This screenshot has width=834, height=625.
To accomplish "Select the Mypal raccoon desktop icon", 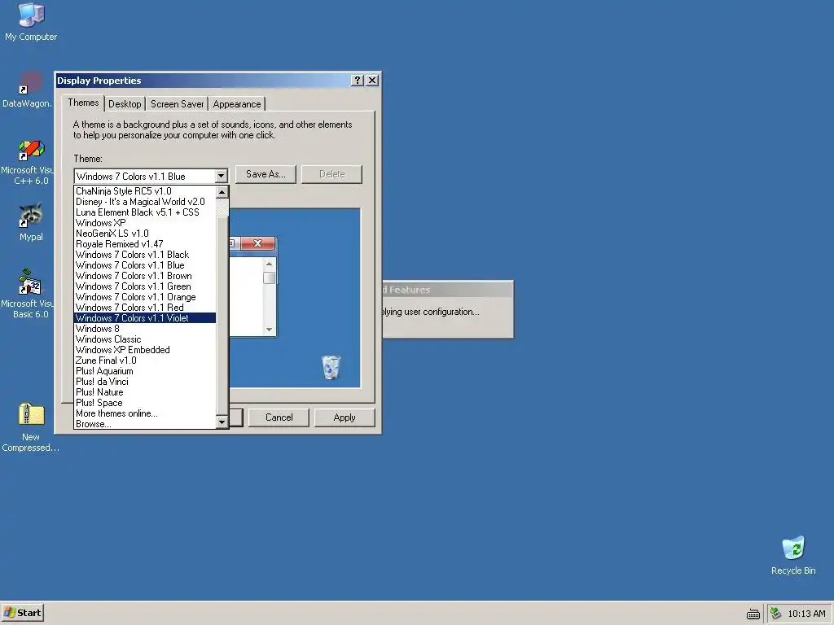I will [x=31, y=222].
